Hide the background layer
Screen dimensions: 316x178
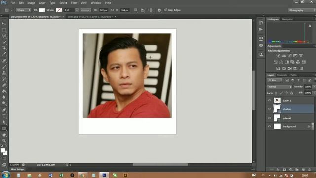[x=269, y=126]
